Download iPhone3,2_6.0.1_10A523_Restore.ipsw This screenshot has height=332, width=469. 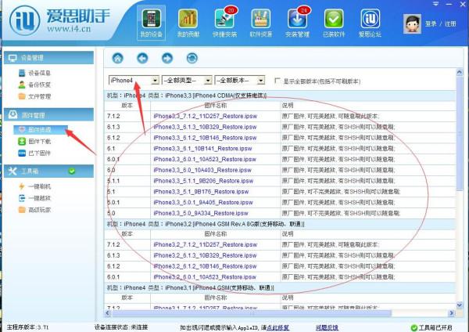tap(205, 277)
